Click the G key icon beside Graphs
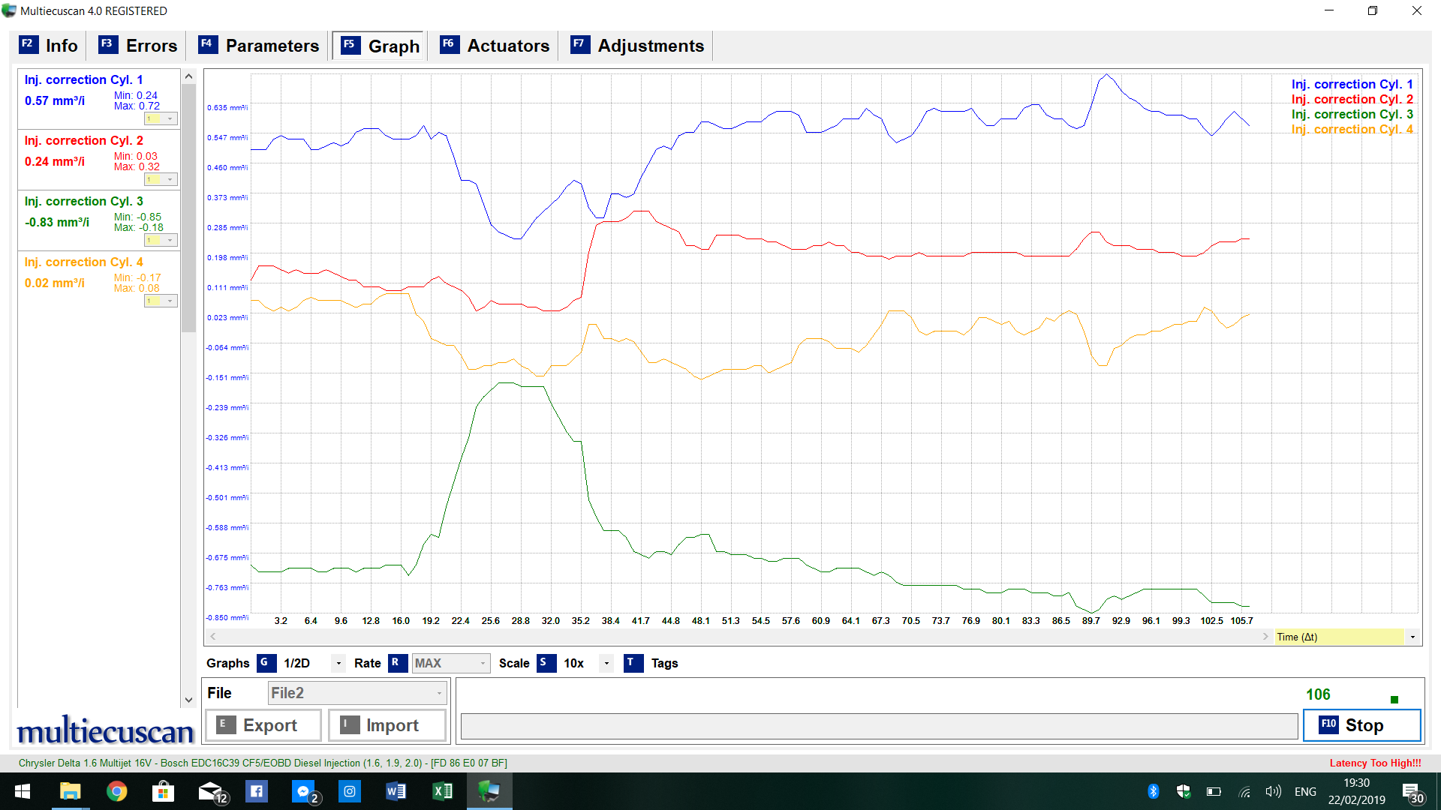 click(x=266, y=663)
